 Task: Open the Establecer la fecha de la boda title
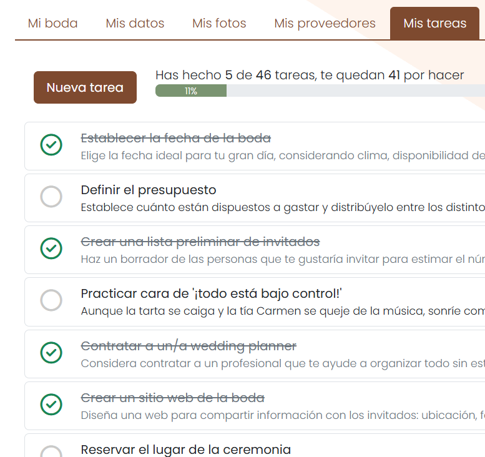pos(175,138)
